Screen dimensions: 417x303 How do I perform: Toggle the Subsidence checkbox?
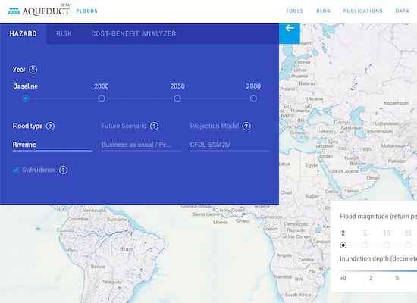coord(16,170)
